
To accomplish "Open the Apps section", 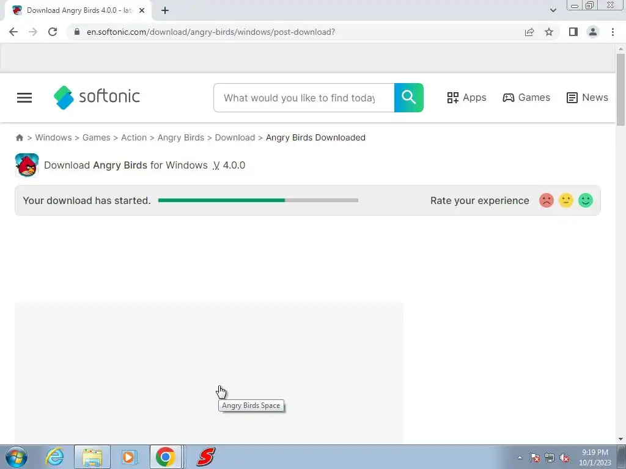I will tap(466, 97).
